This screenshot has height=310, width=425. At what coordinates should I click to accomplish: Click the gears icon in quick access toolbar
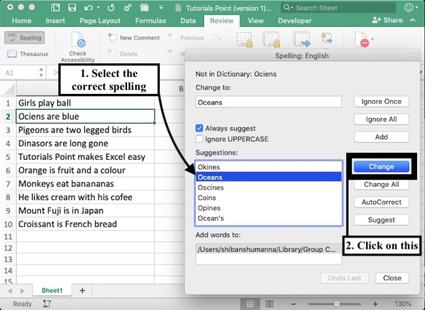(x=127, y=8)
